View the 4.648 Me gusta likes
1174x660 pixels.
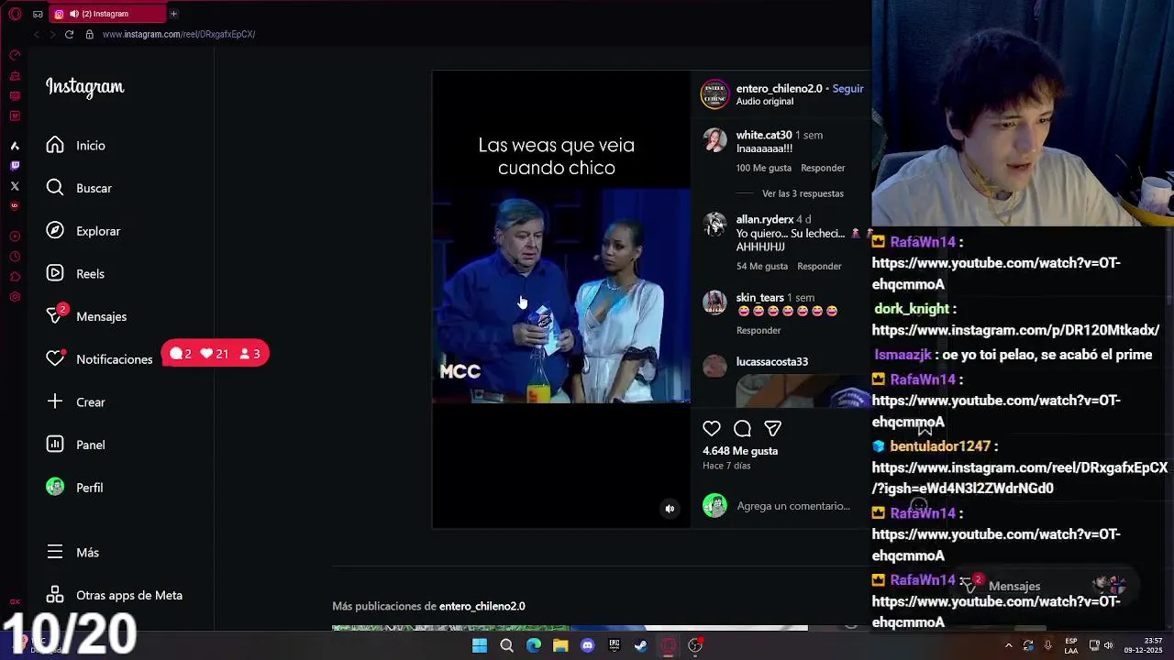click(x=740, y=450)
